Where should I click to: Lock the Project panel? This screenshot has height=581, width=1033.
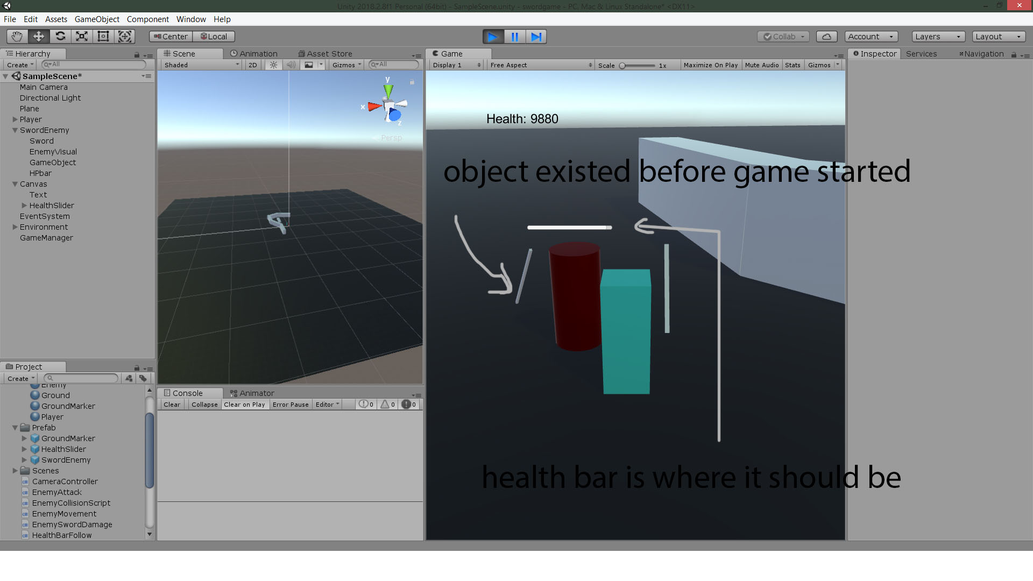coord(137,368)
